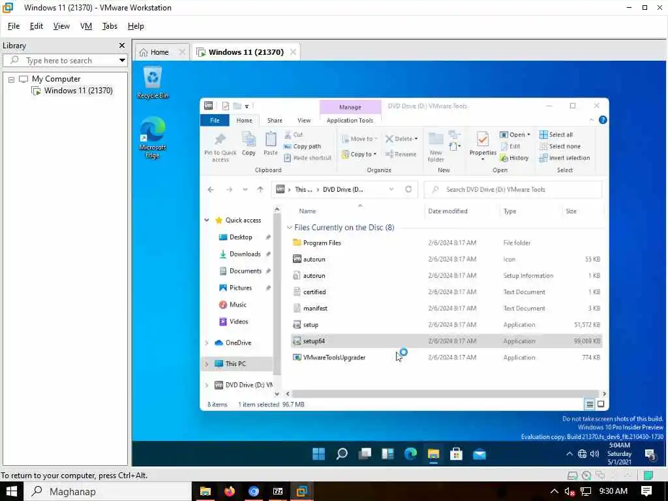Screen dimensions: 668x501
Task: Select the VMwareToolsUpgrader file
Action: click(334, 358)
